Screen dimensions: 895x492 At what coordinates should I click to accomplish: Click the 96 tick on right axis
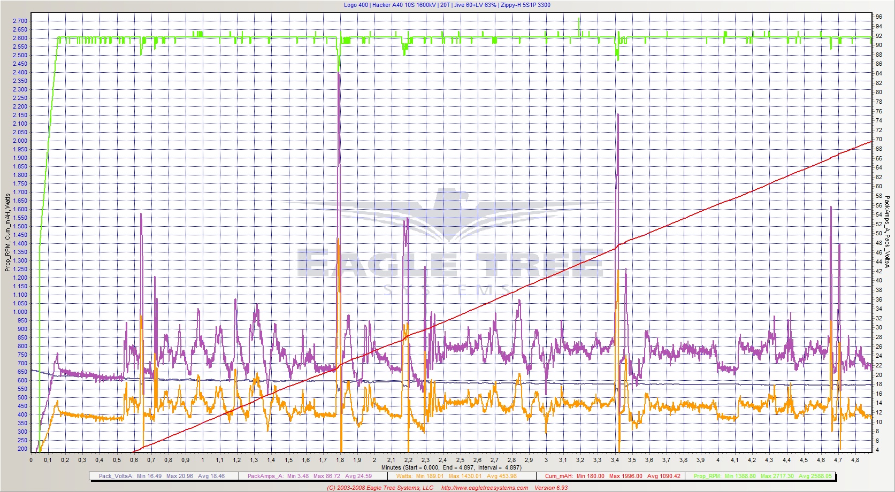pyautogui.click(x=878, y=17)
